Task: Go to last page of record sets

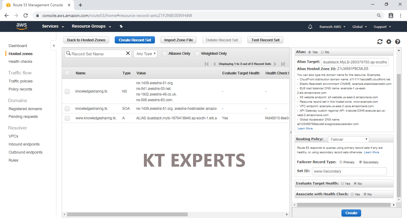Action: pyautogui.click(x=283, y=64)
